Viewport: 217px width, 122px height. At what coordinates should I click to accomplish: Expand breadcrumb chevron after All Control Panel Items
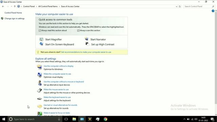point(59,6)
